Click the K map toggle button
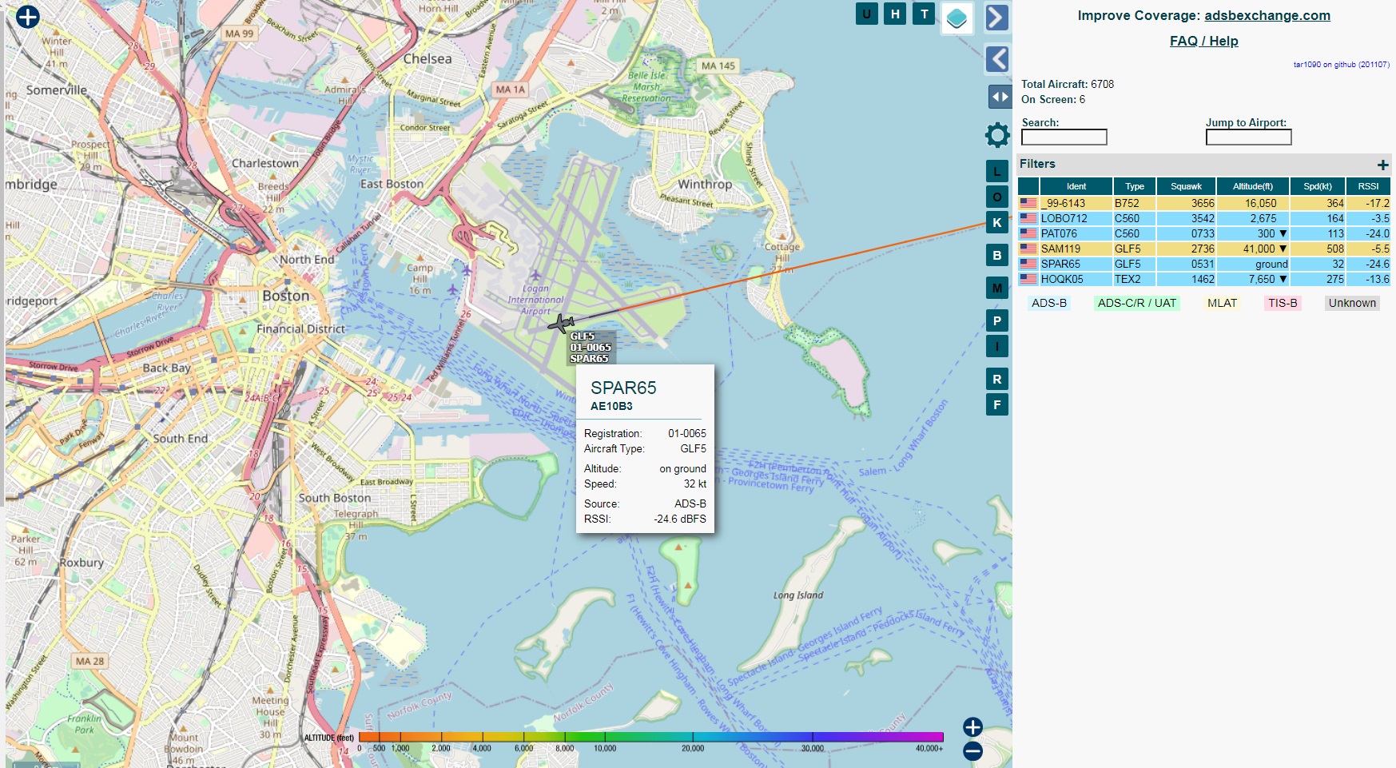The height and width of the screenshot is (768, 1396). 996,222
